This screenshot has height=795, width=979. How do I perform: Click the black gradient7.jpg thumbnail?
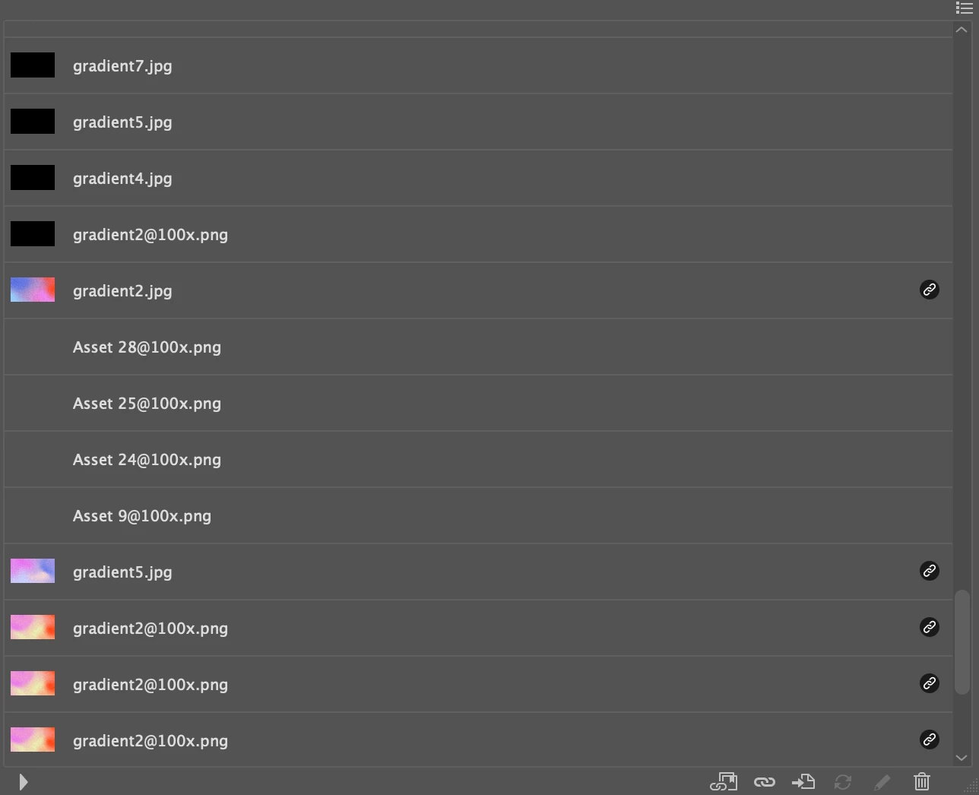33,65
